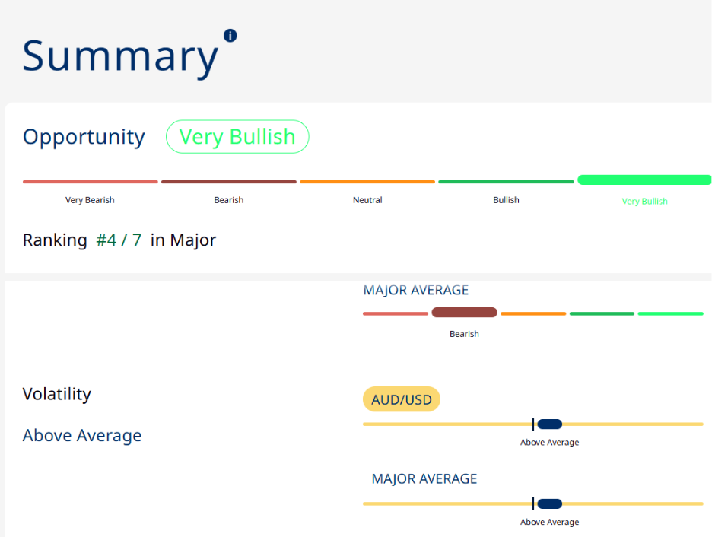Click the Very Bullish opportunity badge
The height and width of the screenshot is (537, 712).
(237, 137)
